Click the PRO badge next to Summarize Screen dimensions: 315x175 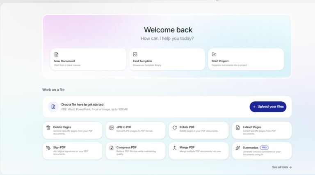click(x=264, y=148)
